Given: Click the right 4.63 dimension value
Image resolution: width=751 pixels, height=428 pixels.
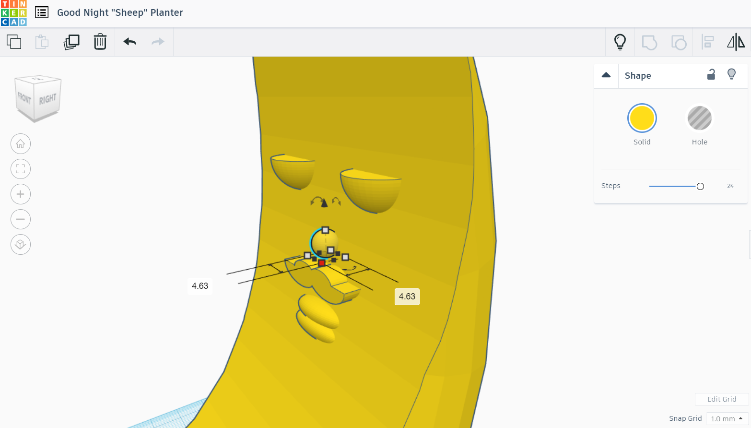Looking at the screenshot, I should (407, 297).
